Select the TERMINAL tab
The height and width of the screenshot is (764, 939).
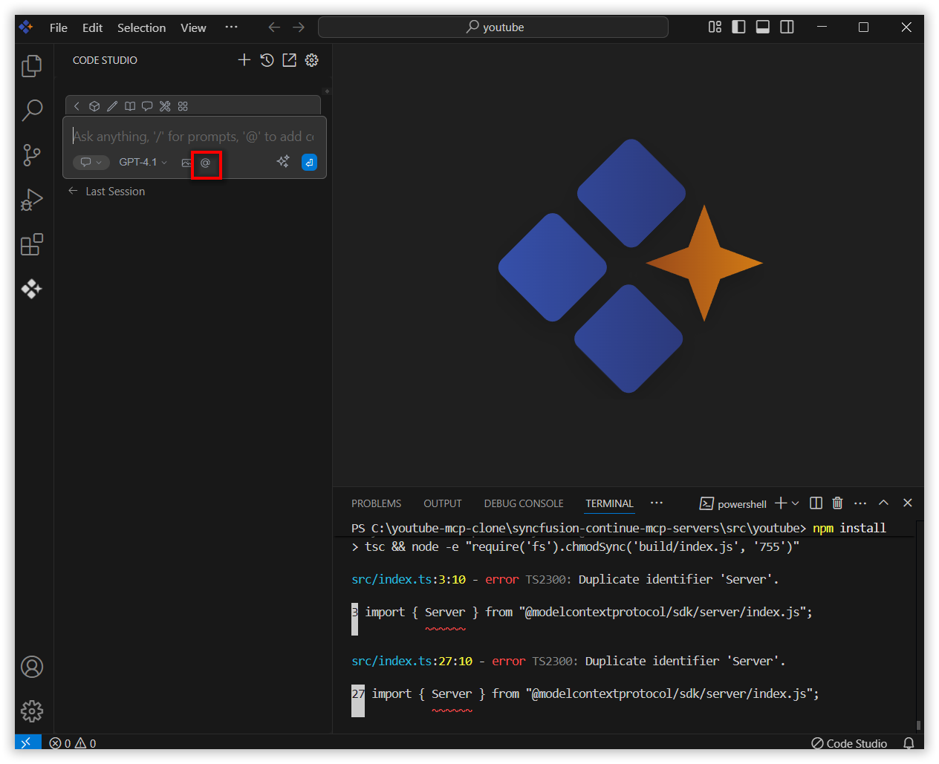(x=609, y=503)
